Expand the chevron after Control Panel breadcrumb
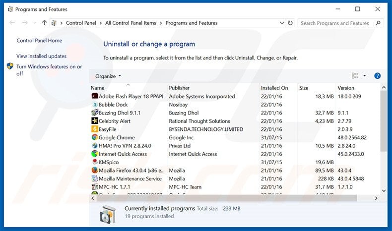This screenshot has width=392, height=231. pyautogui.click(x=101, y=23)
